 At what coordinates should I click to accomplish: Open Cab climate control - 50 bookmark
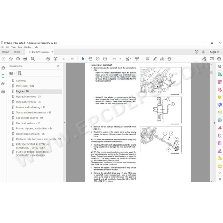[x=29, y=118]
